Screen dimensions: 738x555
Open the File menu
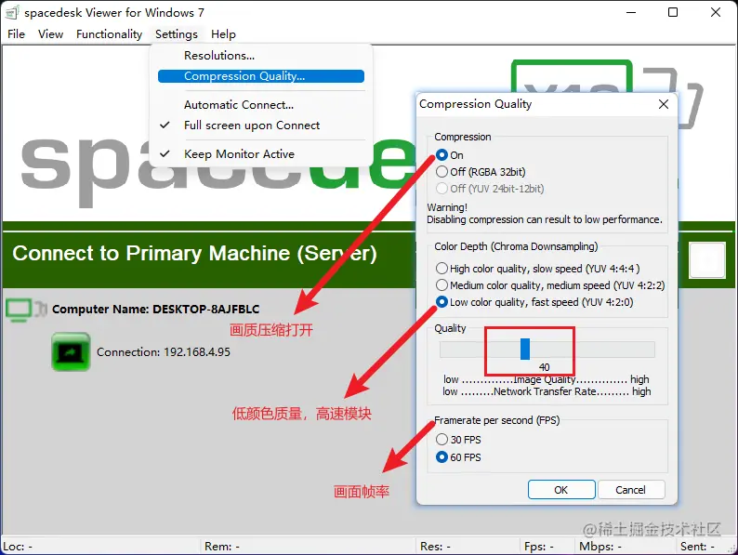click(17, 34)
